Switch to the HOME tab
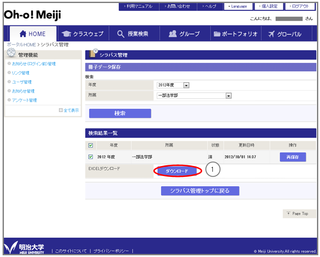This screenshot has width=320, height=257. pyautogui.click(x=33, y=34)
